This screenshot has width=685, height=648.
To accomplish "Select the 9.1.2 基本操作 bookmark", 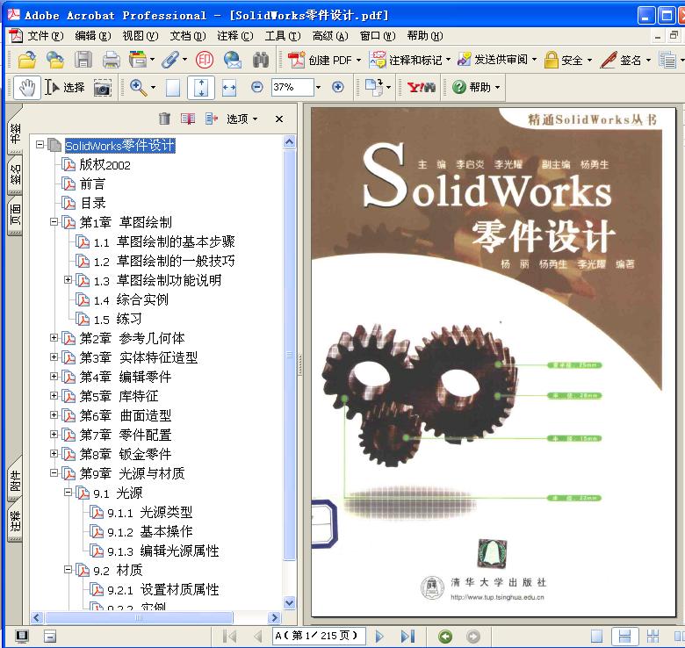I will tap(150, 531).
